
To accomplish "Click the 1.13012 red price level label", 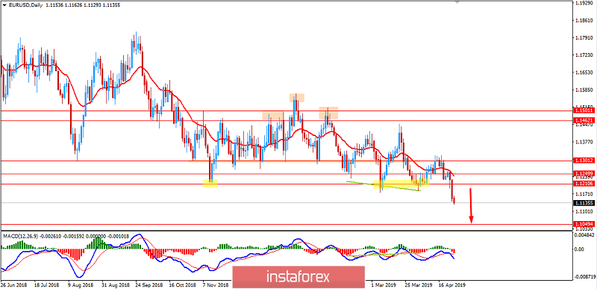I will 584,161.
